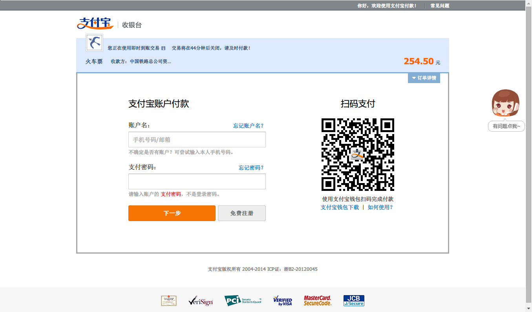Click the merchant swallow logo icon
The image size is (532, 312).
click(x=94, y=42)
